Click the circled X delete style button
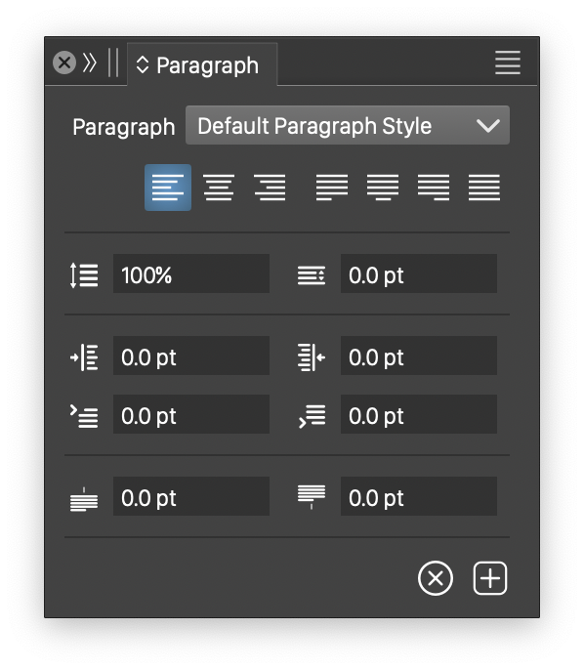The width and height of the screenshot is (584, 670). [436, 578]
